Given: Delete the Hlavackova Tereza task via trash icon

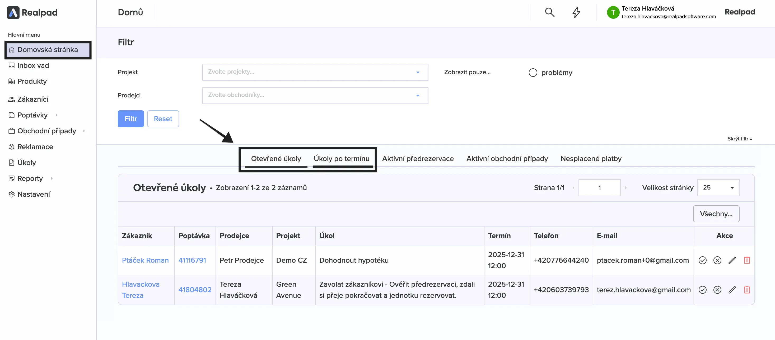Looking at the screenshot, I should (x=747, y=290).
